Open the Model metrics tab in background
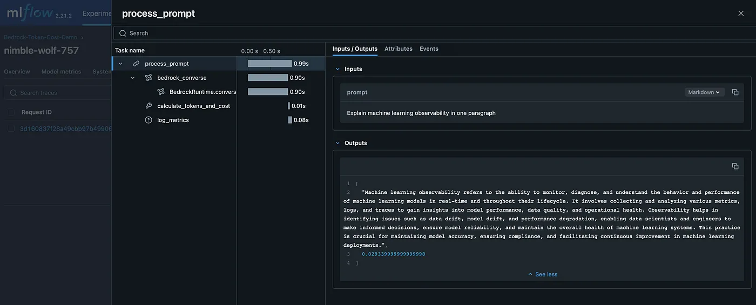Image resolution: width=756 pixels, height=305 pixels. tap(61, 72)
